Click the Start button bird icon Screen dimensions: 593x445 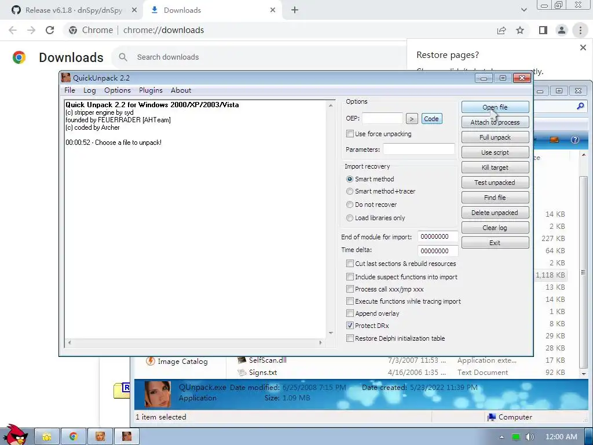[15, 435]
